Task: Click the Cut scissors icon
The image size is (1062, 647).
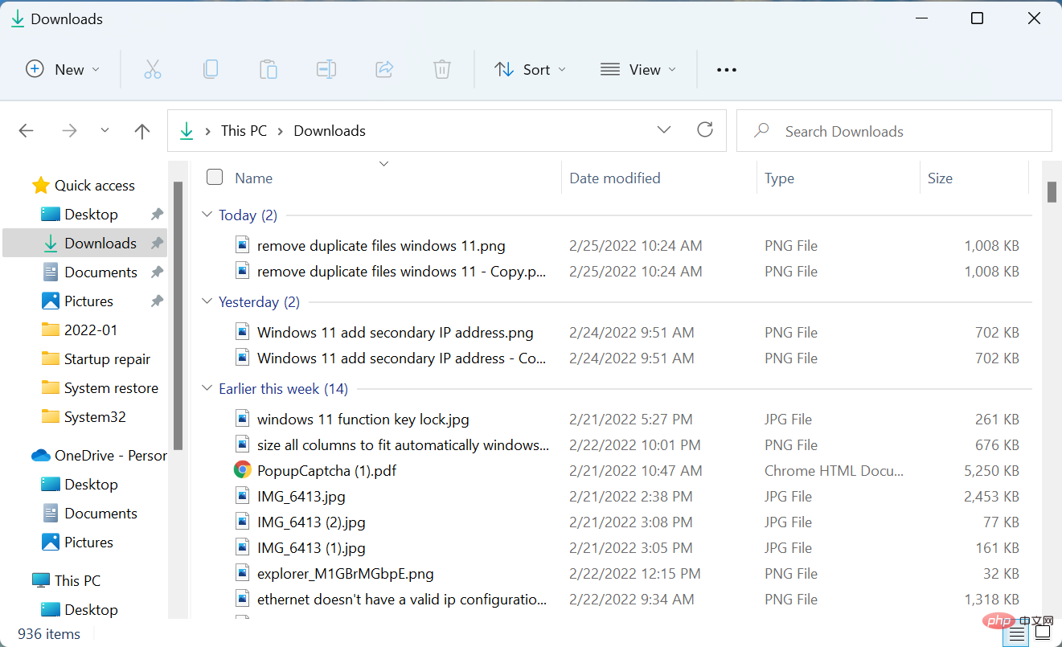Action: [153, 70]
